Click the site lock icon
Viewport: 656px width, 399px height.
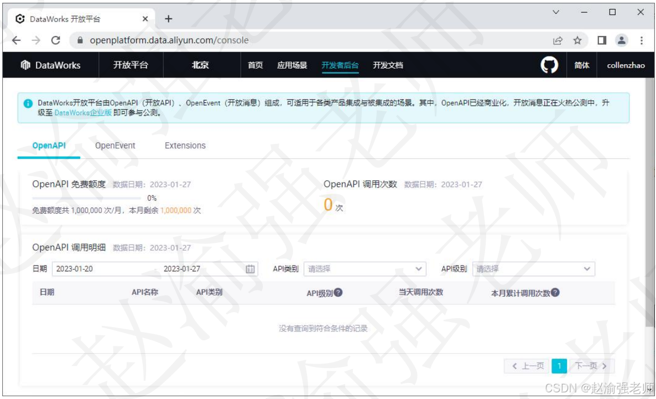click(80, 40)
